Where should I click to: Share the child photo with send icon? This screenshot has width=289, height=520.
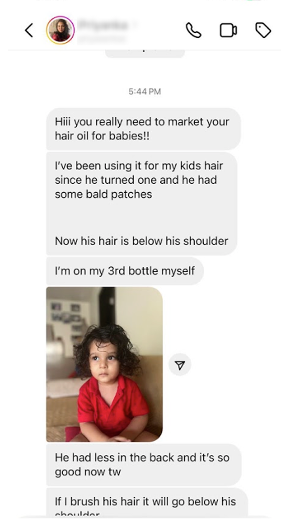pos(180,365)
